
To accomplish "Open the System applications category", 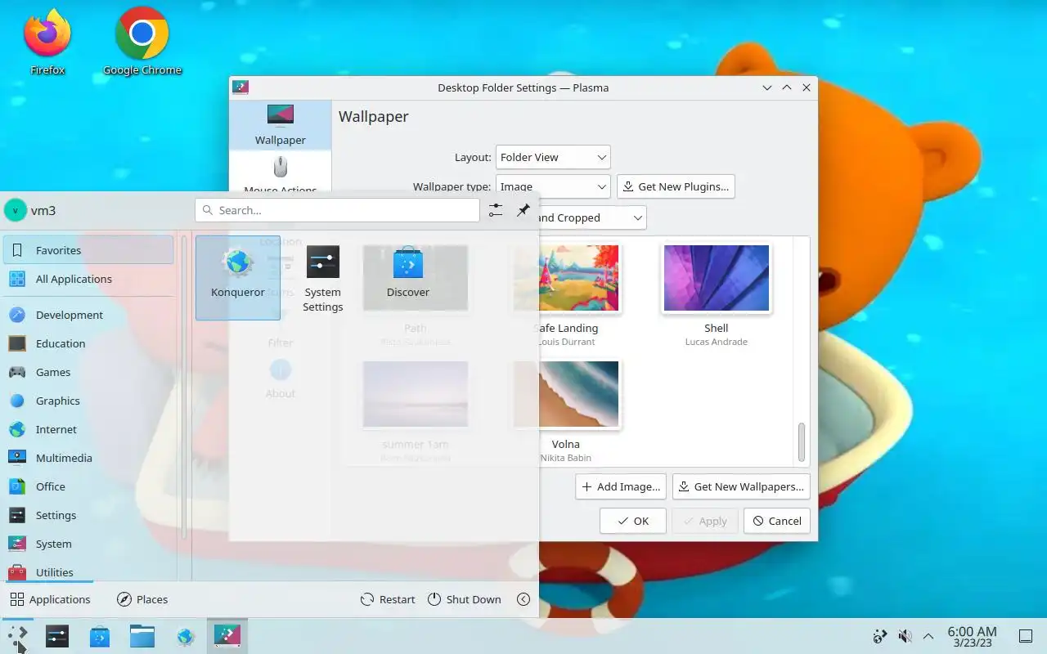I will tap(88, 544).
